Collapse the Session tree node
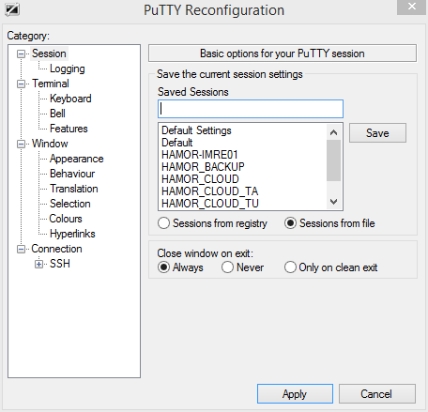Screen dimensions: 428x412 (21, 53)
